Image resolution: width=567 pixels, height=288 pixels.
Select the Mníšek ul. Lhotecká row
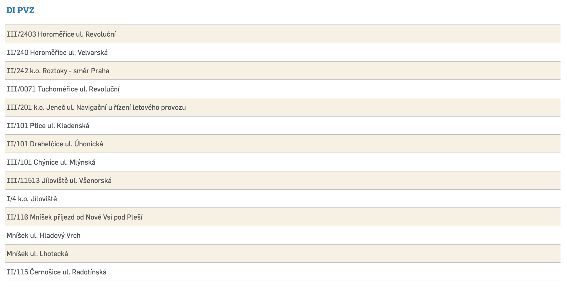click(x=37, y=254)
